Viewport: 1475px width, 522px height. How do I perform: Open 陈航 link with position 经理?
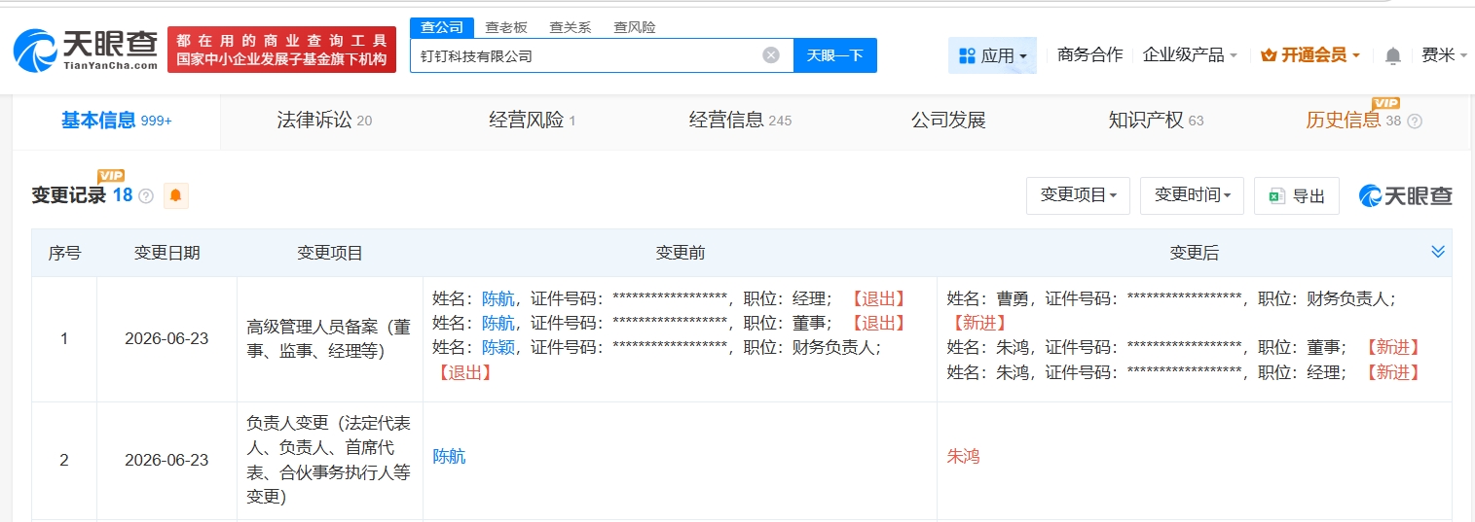pyautogui.click(x=498, y=298)
